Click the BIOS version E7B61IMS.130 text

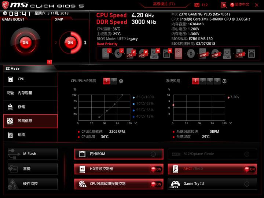[201, 39]
